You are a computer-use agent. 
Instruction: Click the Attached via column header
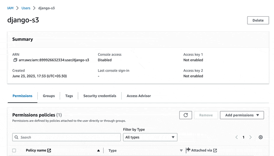[x=202, y=150]
